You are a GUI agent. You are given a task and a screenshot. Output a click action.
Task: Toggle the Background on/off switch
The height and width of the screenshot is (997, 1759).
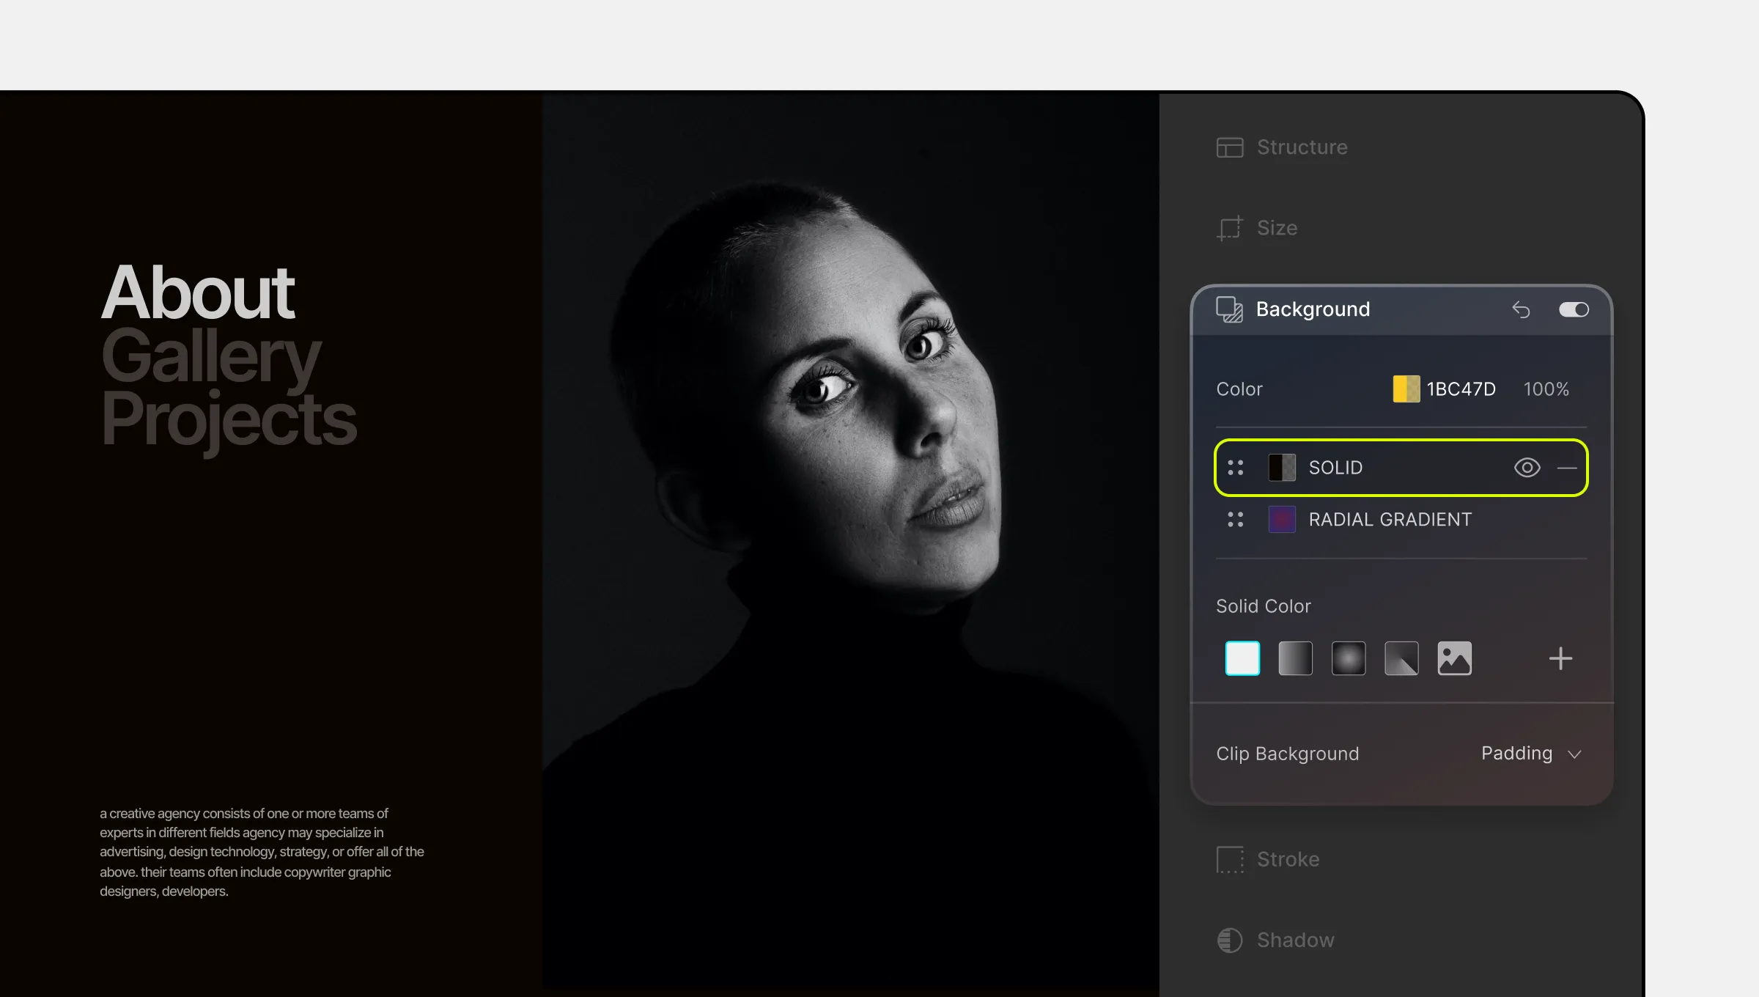(x=1574, y=309)
